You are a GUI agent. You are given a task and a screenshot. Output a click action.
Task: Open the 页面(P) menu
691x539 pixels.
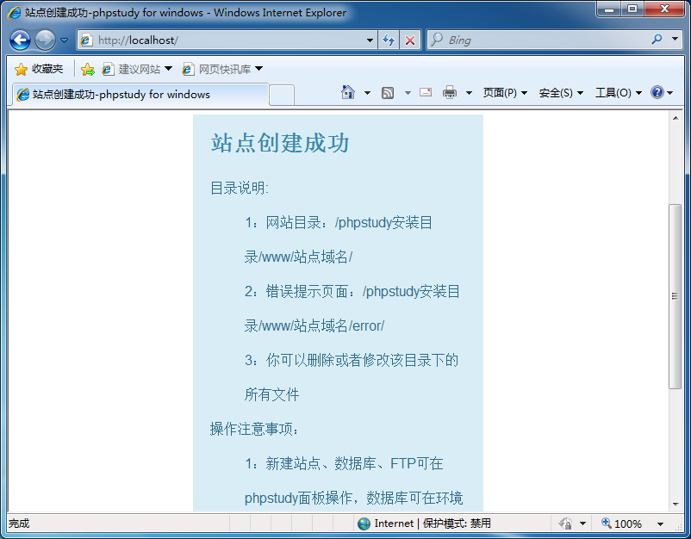(505, 93)
